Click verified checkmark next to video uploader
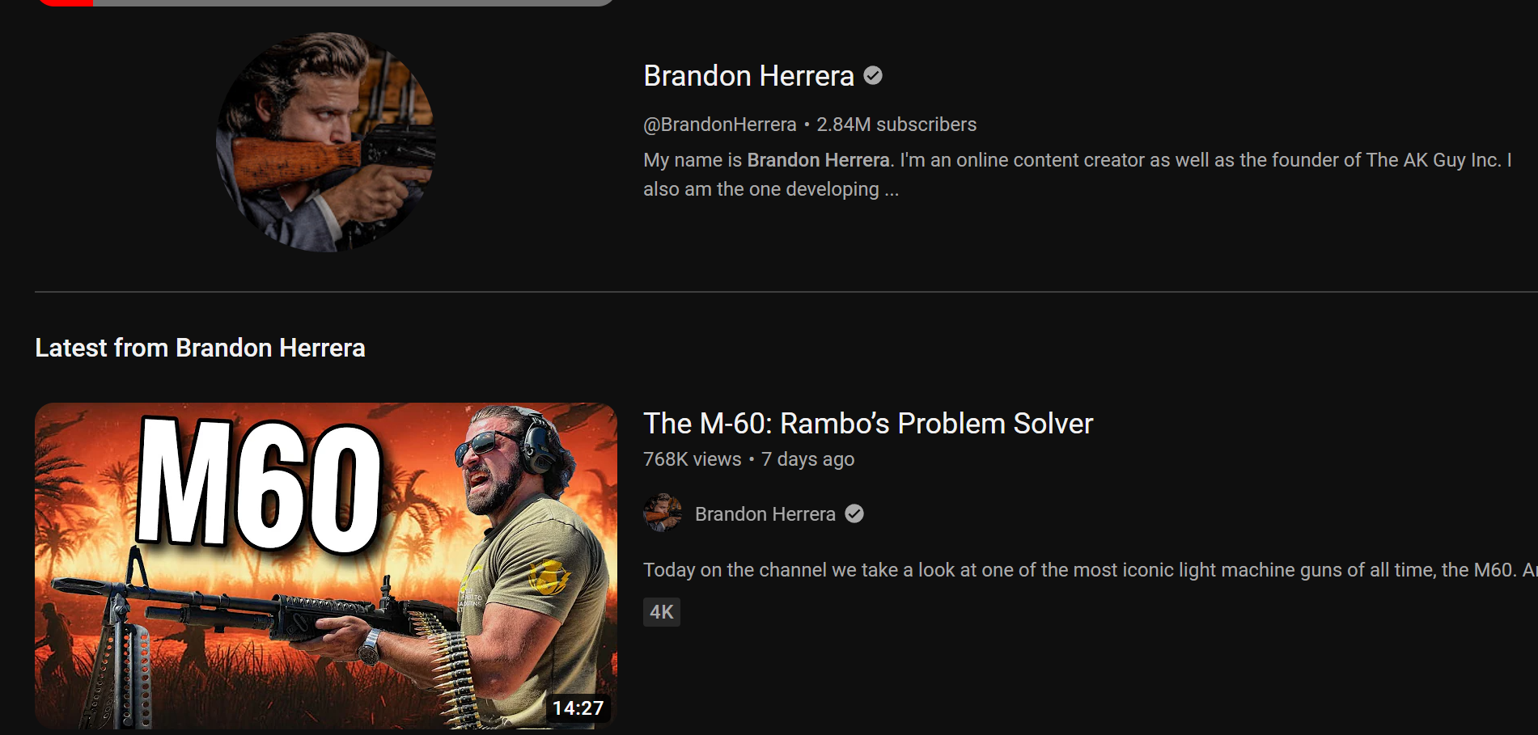 point(854,513)
